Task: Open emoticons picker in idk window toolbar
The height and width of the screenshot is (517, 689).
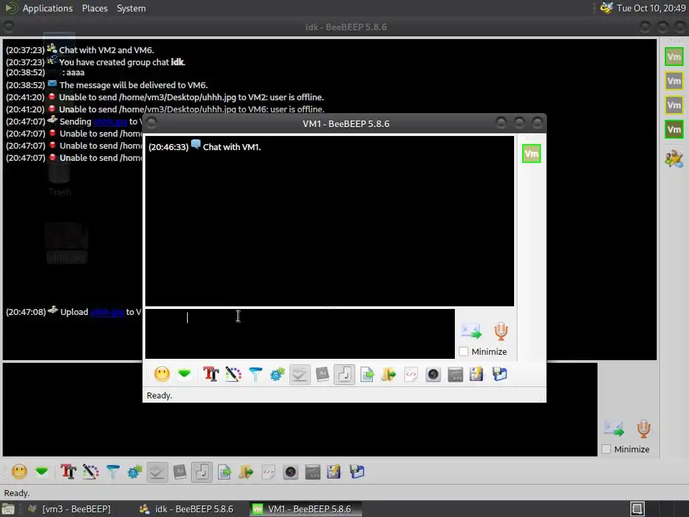Action: point(20,472)
